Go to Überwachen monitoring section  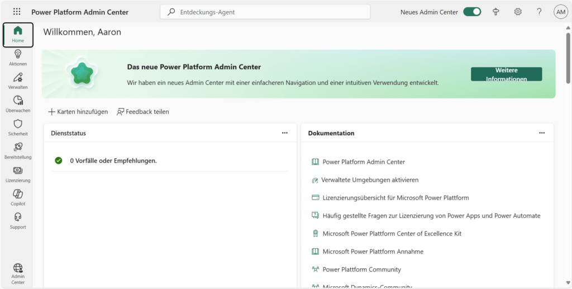tap(18, 104)
